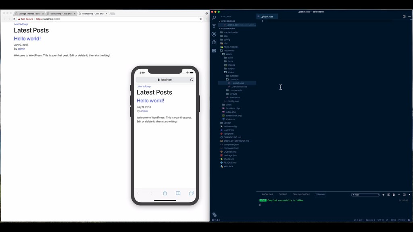The width and height of the screenshot is (413, 232).
Task: Open the Source Control view icon
Action: pyautogui.click(x=214, y=26)
